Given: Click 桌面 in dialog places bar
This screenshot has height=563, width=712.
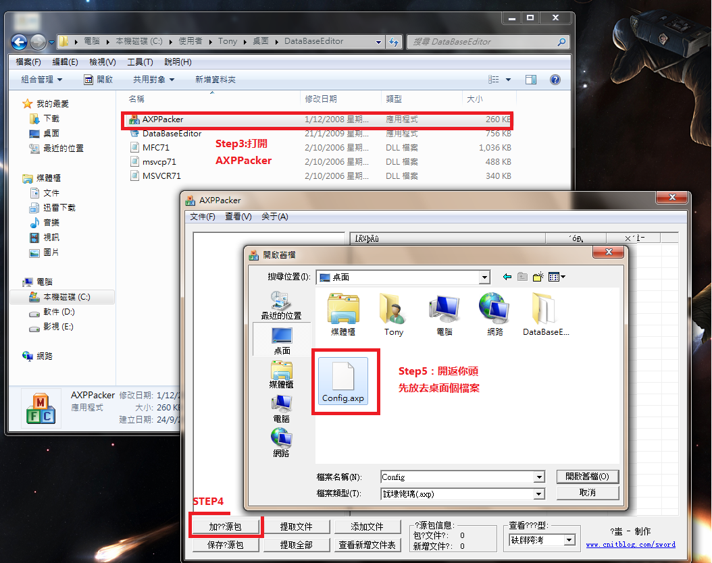Looking at the screenshot, I should [282, 341].
